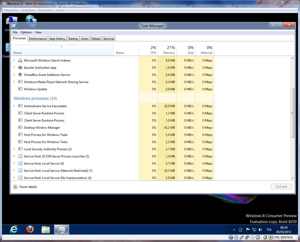The width and height of the screenshot is (300, 242).
Task: Expand Service Host: Local Service (No Impersonation)
Action: point(14,178)
